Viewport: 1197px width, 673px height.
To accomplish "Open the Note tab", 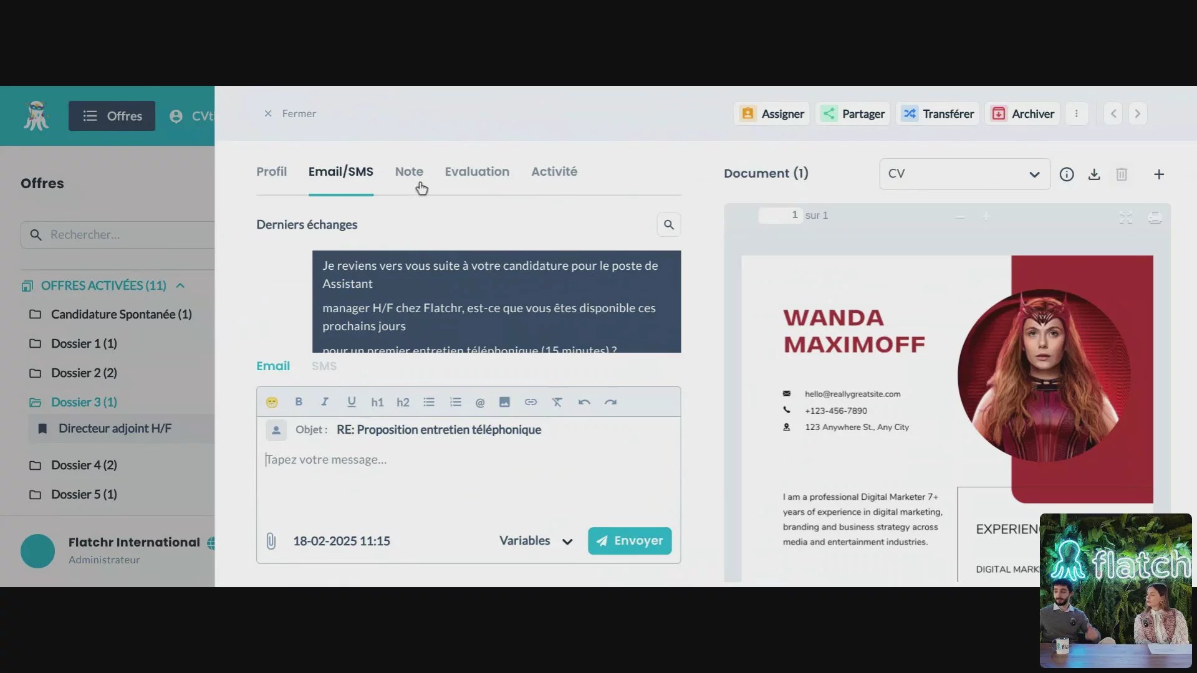I will [409, 171].
